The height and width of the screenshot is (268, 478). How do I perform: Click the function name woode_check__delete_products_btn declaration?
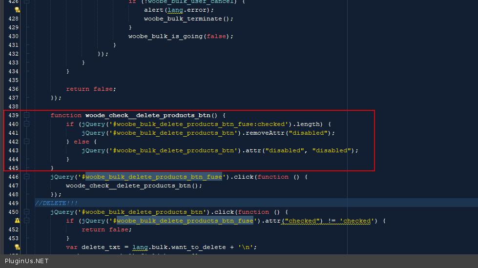click(147, 115)
